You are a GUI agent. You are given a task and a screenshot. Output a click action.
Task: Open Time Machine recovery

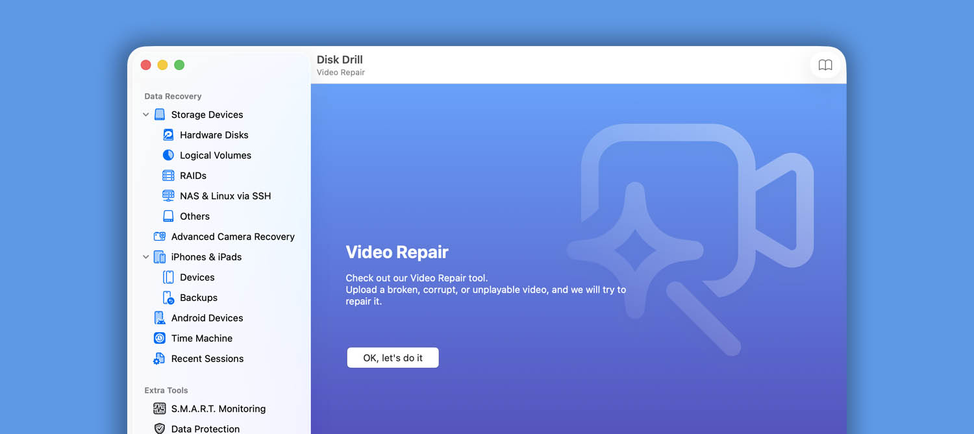[x=202, y=338]
